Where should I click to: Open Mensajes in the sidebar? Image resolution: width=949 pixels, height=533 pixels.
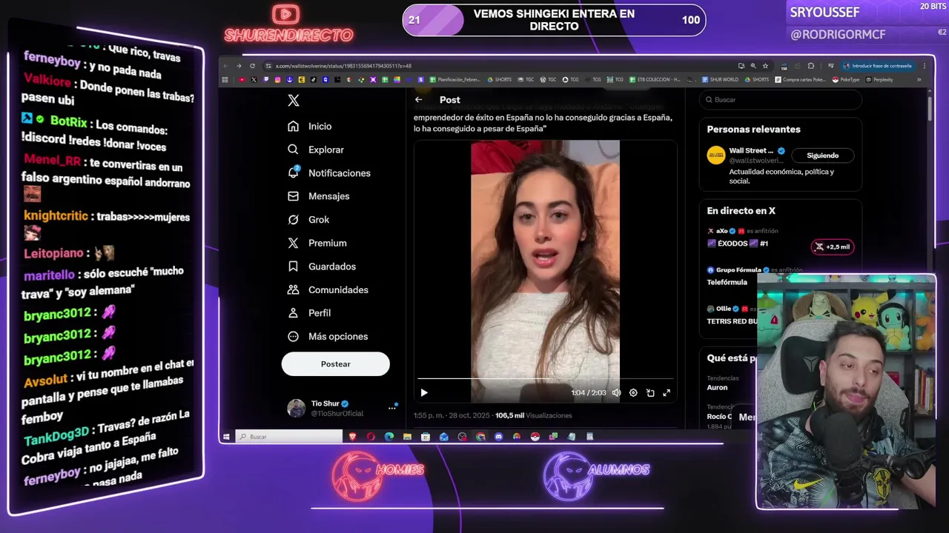[x=319, y=196]
